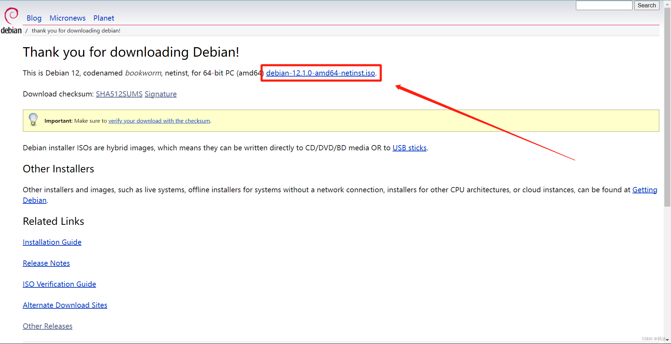671x344 pixels.
Task: Click the scrollbar down arrow
Action: point(667,340)
